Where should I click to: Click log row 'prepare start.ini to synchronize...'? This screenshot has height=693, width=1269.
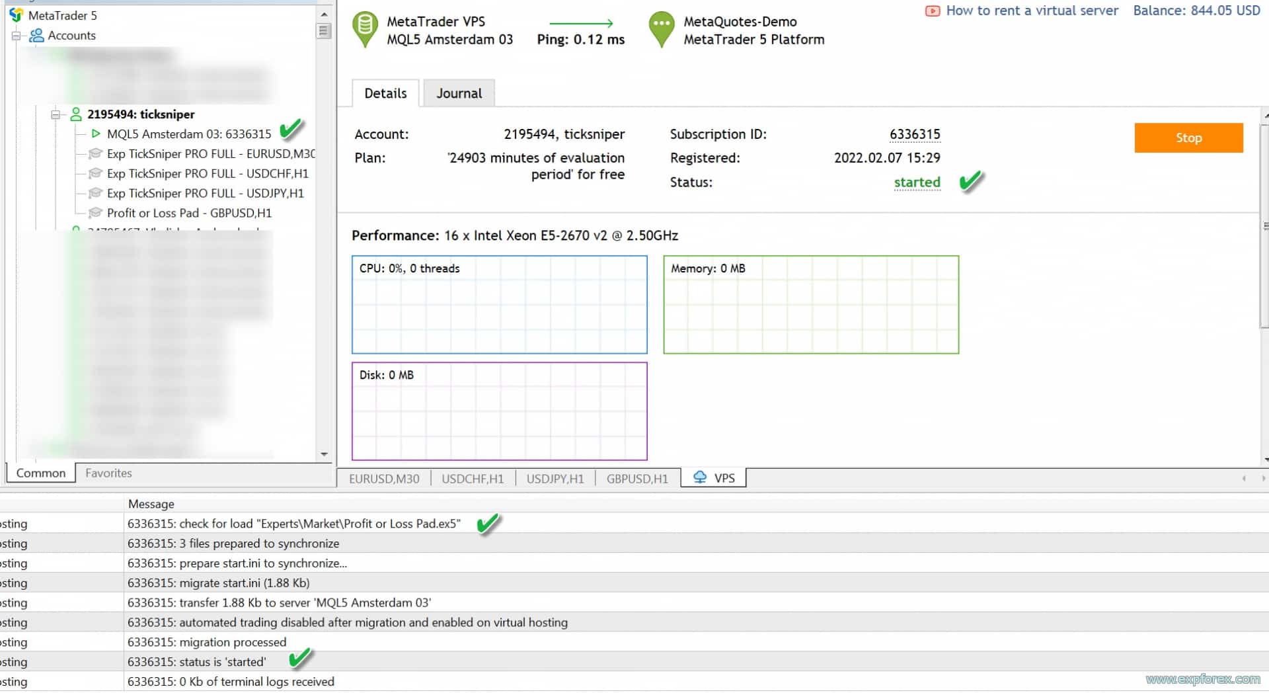[x=634, y=563]
